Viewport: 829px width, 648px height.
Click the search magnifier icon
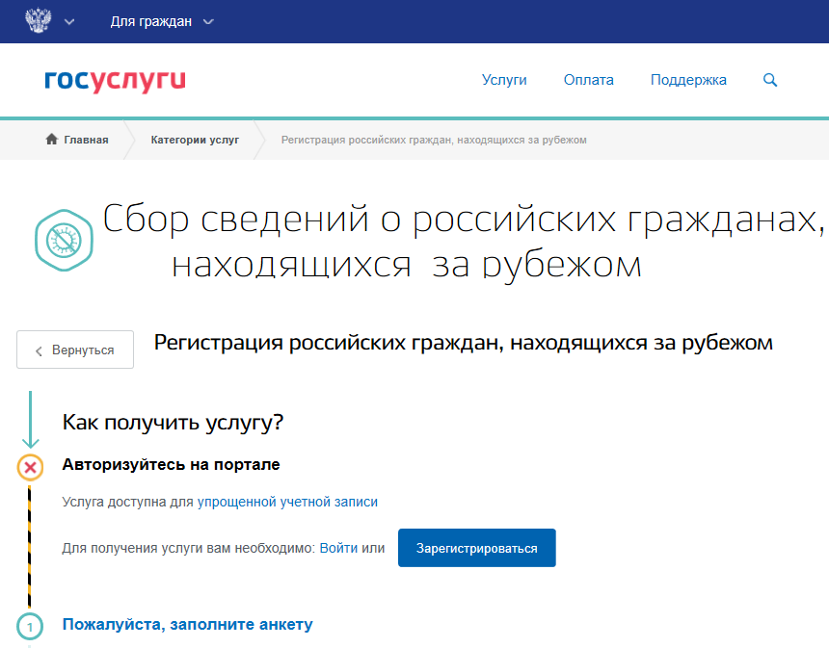point(770,80)
